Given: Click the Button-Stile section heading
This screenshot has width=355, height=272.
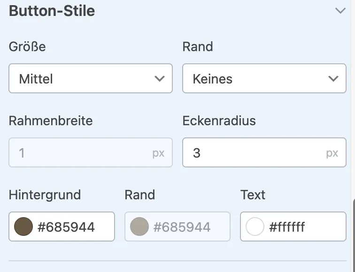Looking at the screenshot, I should tap(52, 11).
